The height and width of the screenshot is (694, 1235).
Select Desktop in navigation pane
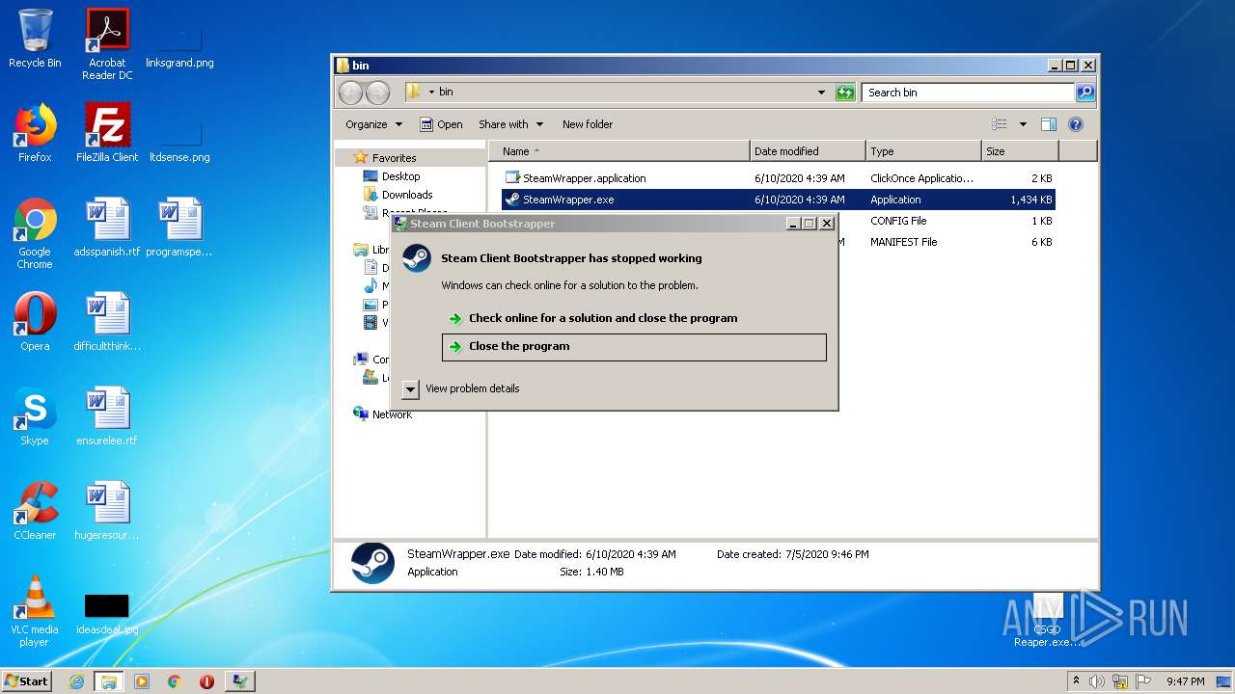click(400, 176)
